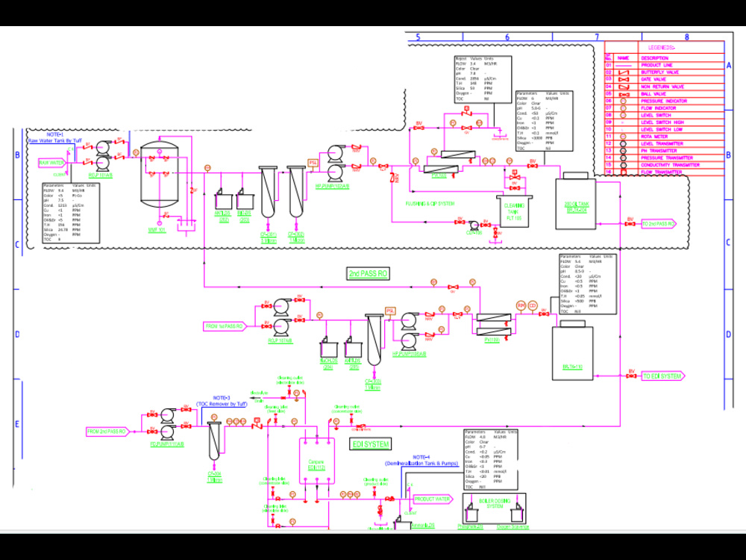Screen dimensions: 746x560
Task: Click the CLP-106 cleaning pump symbol
Action: pyautogui.click(x=473, y=224)
